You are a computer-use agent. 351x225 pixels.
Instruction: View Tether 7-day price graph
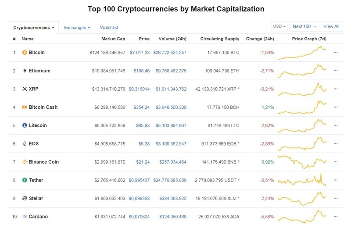click(302, 180)
